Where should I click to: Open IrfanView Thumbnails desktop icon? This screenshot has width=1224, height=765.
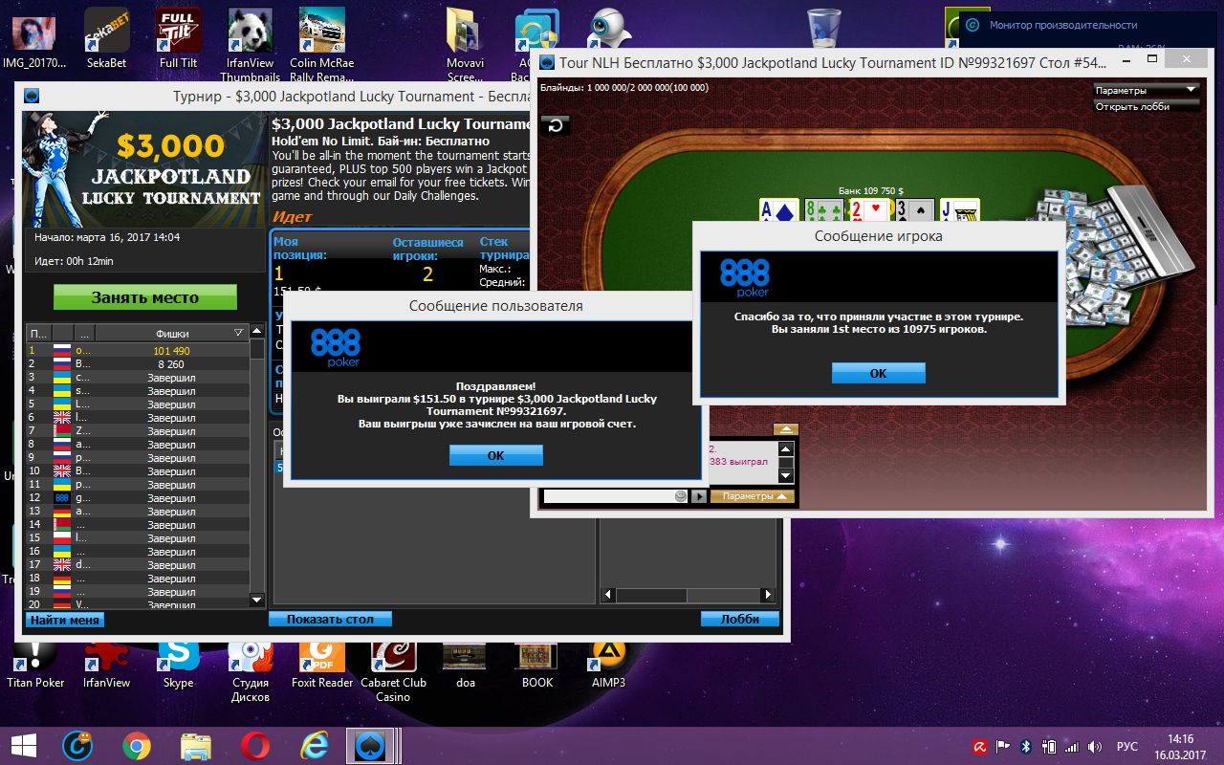point(251,45)
